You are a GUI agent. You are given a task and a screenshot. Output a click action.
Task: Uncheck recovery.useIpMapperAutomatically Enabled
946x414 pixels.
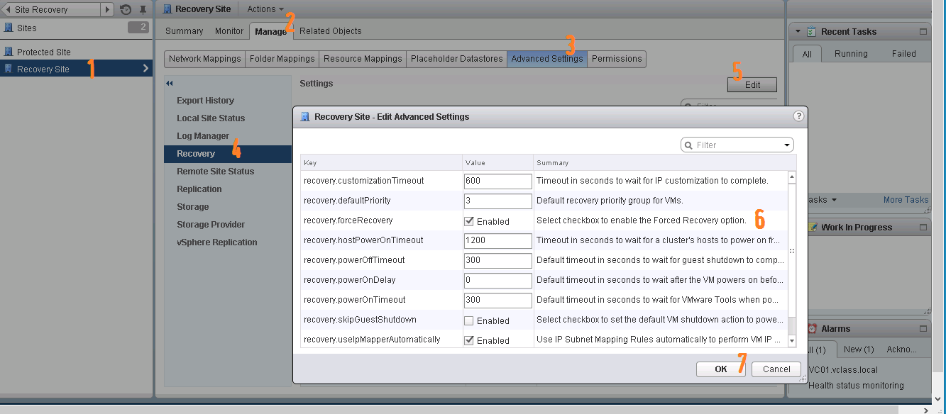pos(469,339)
